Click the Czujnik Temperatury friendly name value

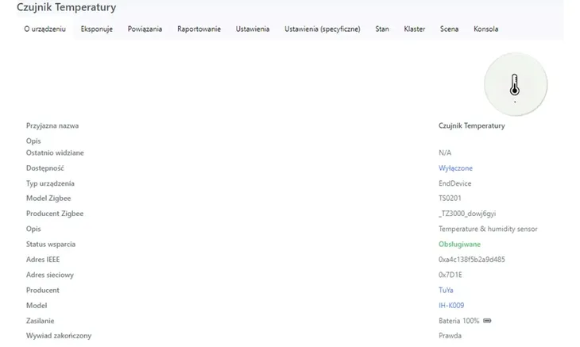coord(472,125)
